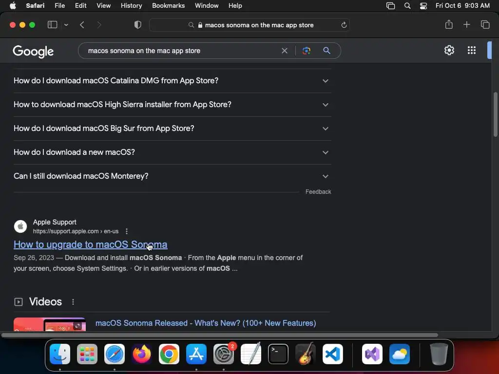The image size is (499, 374).
Task: Reload the page with the refresh icon
Action: pyautogui.click(x=344, y=25)
